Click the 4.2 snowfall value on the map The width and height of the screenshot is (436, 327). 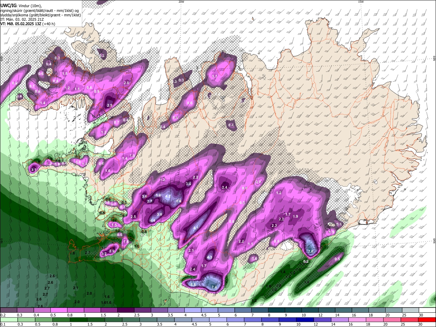click(x=168, y=197)
